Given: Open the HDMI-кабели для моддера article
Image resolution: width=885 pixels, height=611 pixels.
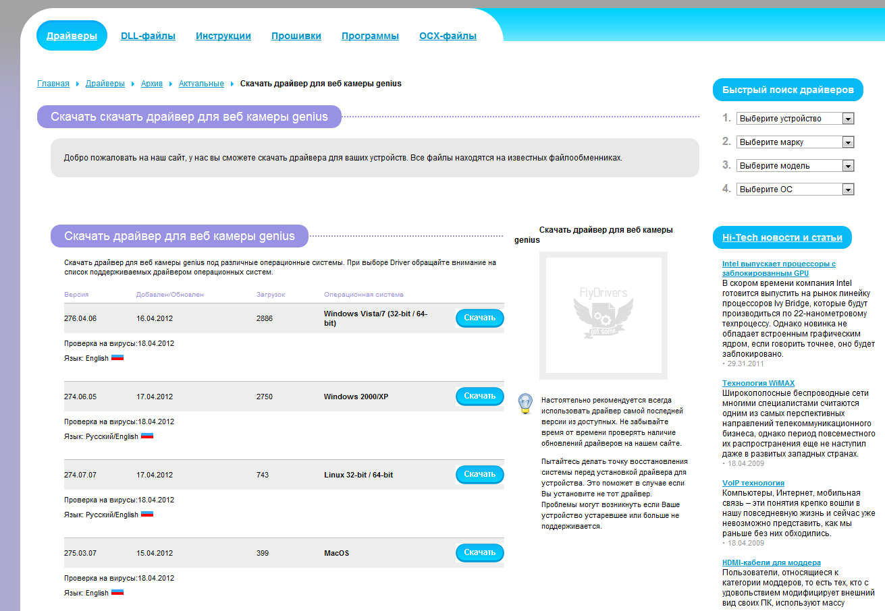Looking at the screenshot, I should [x=772, y=562].
